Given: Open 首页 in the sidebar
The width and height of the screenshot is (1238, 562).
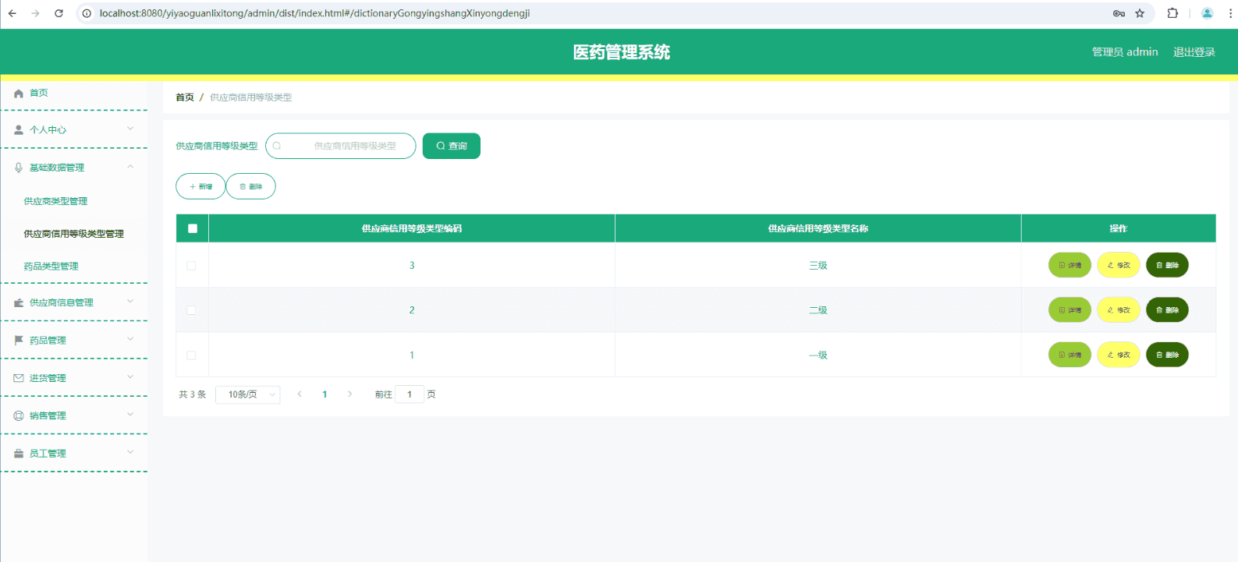Looking at the screenshot, I should click(39, 93).
